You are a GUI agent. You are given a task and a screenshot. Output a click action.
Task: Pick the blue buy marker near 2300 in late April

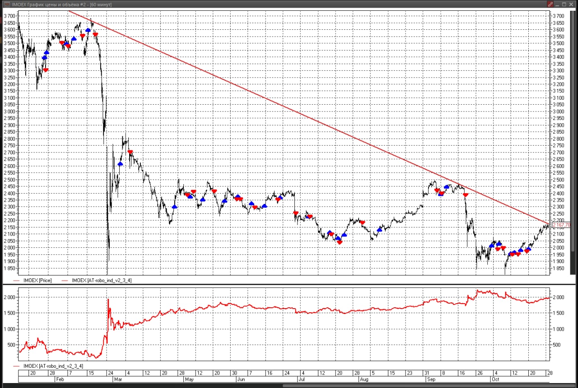(175, 207)
